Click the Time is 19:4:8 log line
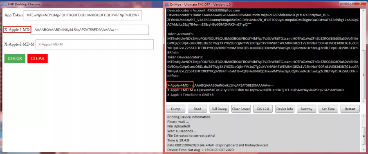 click(x=179, y=141)
